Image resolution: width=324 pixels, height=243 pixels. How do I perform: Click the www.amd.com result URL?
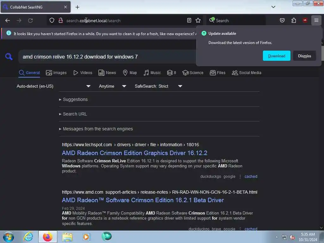click(159, 192)
